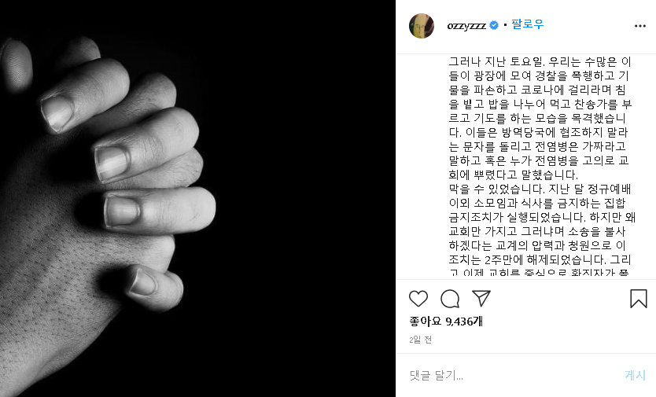Image resolution: width=656 pixels, height=397 pixels.
Task: Click caption line starting 그러나 지난 토요일
Action: pyautogui.click(x=540, y=62)
